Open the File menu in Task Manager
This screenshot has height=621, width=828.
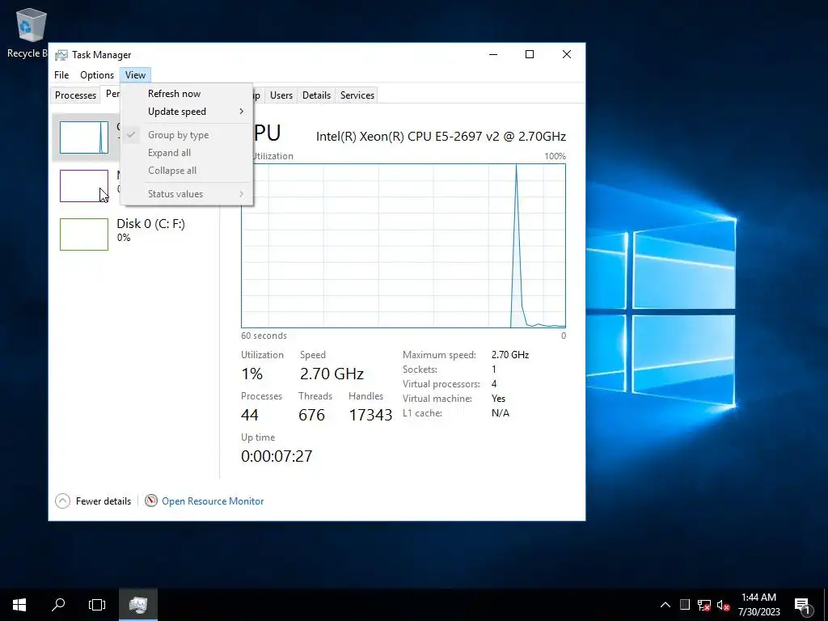pos(61,75)
